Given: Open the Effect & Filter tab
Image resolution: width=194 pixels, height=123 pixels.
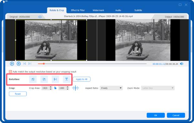Looking at the screenshot, I should tap(78, 10).
